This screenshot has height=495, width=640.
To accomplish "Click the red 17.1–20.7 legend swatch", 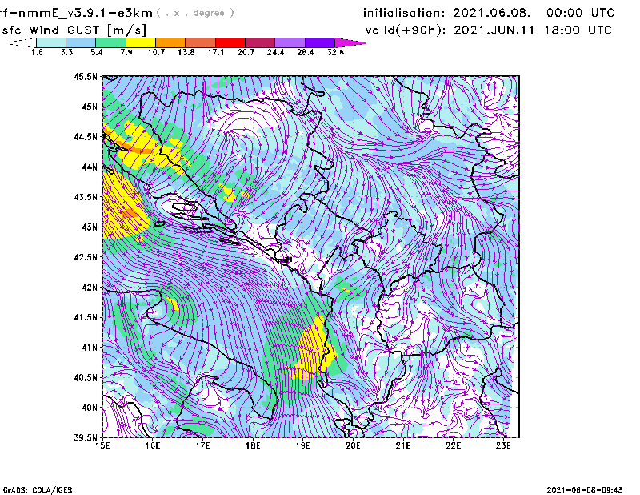I will [x=230, y=42].
